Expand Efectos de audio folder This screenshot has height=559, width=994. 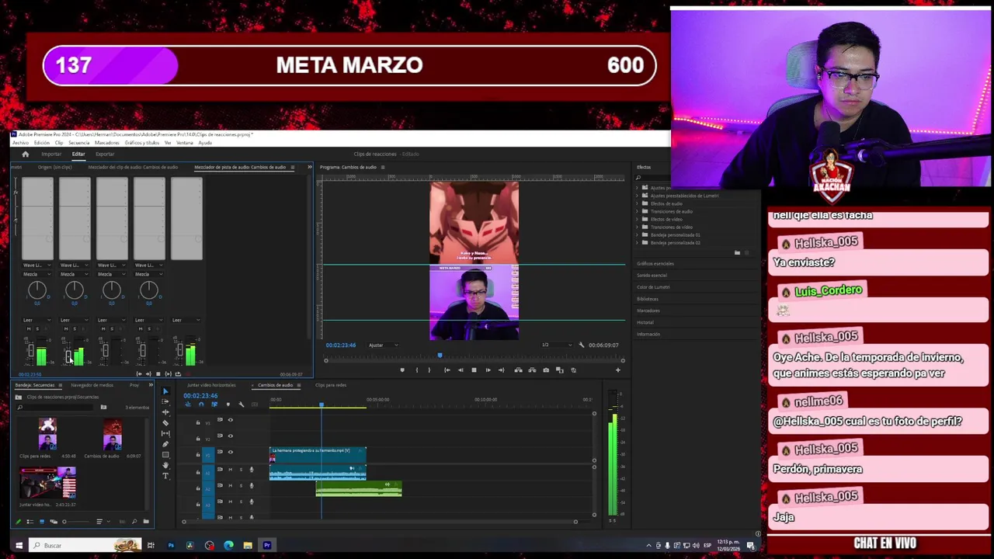[x=638, y=203]
